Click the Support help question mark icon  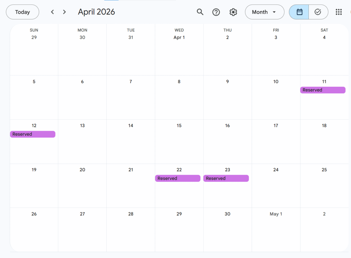click(216, 12)
